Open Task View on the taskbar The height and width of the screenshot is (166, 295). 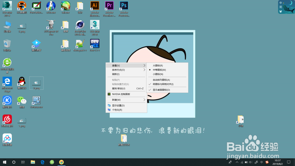23,162
